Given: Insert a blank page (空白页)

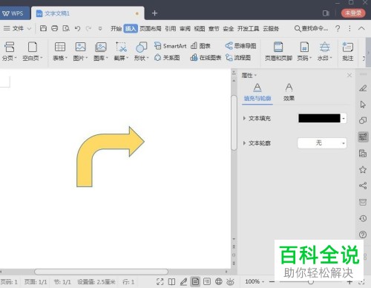Looking at the screenshot, I should (x=33, y=51).
